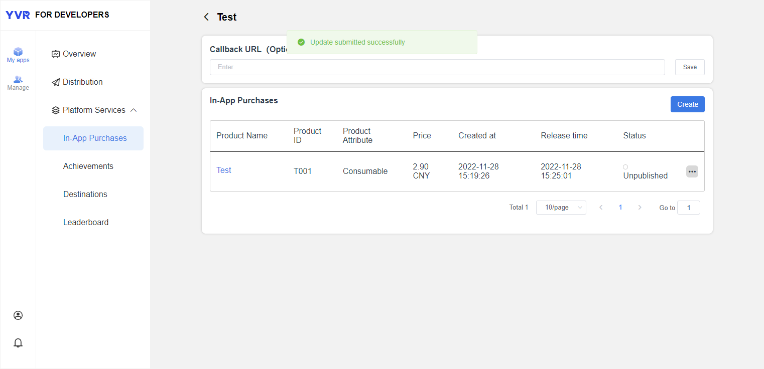Click the YVR logo

click(18, 15)
